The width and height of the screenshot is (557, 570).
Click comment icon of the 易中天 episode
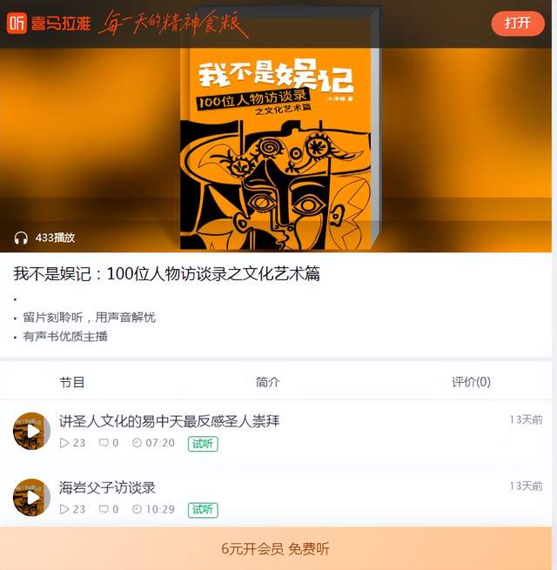tap(104, 443)
